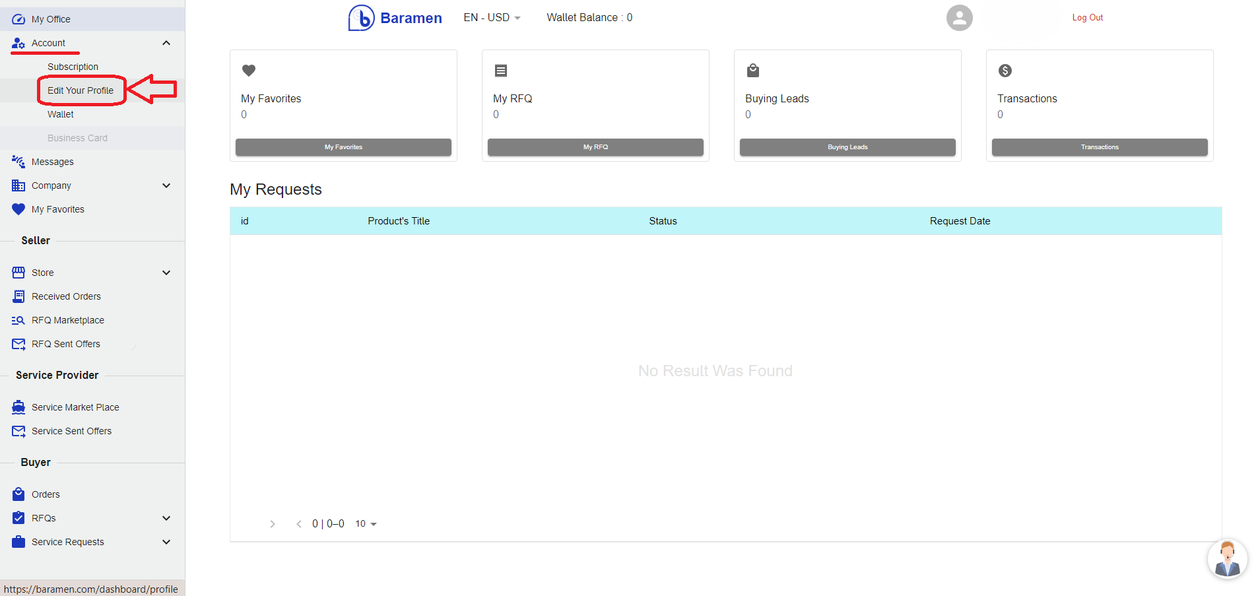Click the id column header
Image resolution: width=1260 pixels, height=596 pixels.
244,221
